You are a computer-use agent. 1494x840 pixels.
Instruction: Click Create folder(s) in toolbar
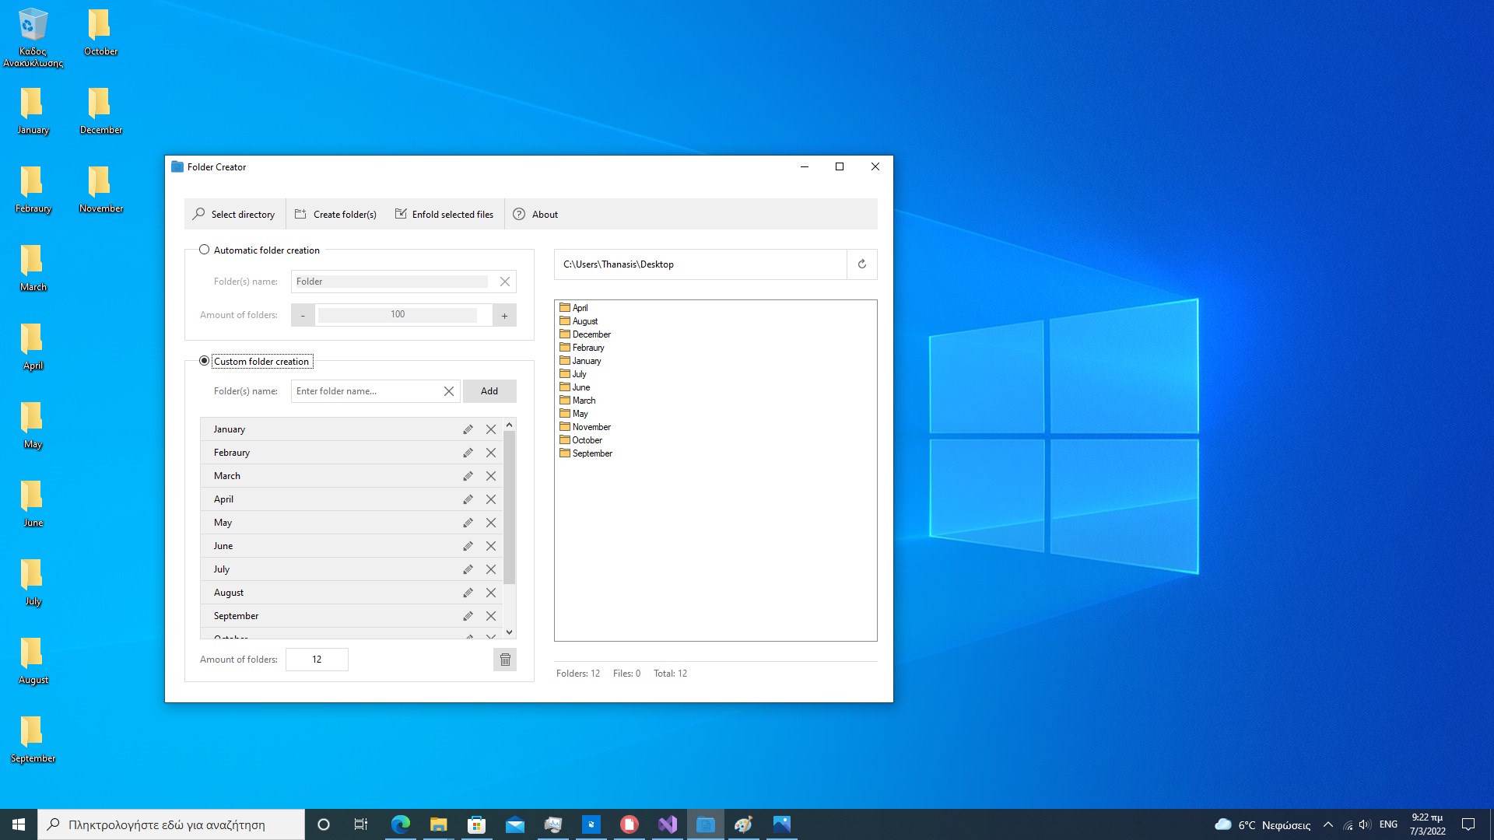335,215
